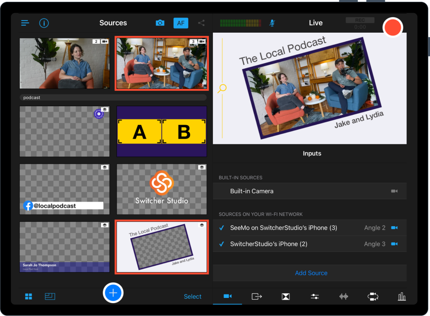Open the Outputs tab
The image size is (430, 316).
click(256, 296)
